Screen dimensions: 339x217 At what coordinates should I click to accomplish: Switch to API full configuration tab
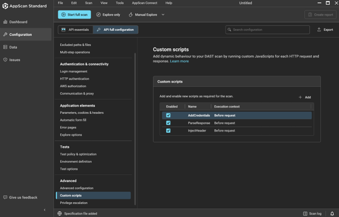pos(116,30)
